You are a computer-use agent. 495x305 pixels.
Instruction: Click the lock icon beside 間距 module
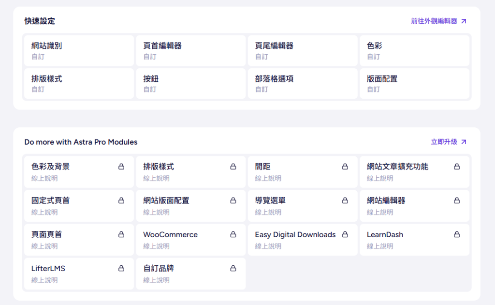pos(345,167)
